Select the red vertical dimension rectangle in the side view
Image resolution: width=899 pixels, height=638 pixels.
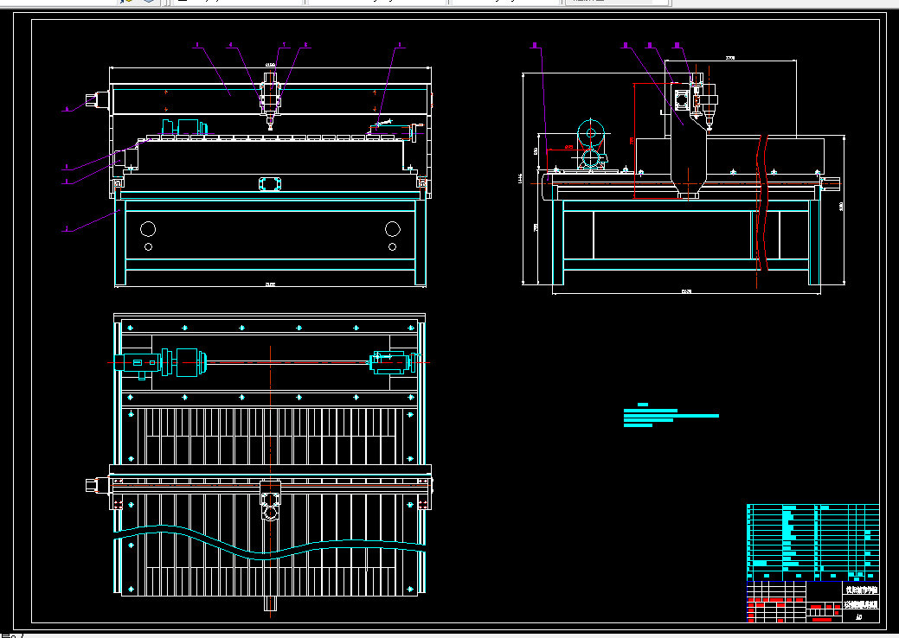tap(664, 141)
